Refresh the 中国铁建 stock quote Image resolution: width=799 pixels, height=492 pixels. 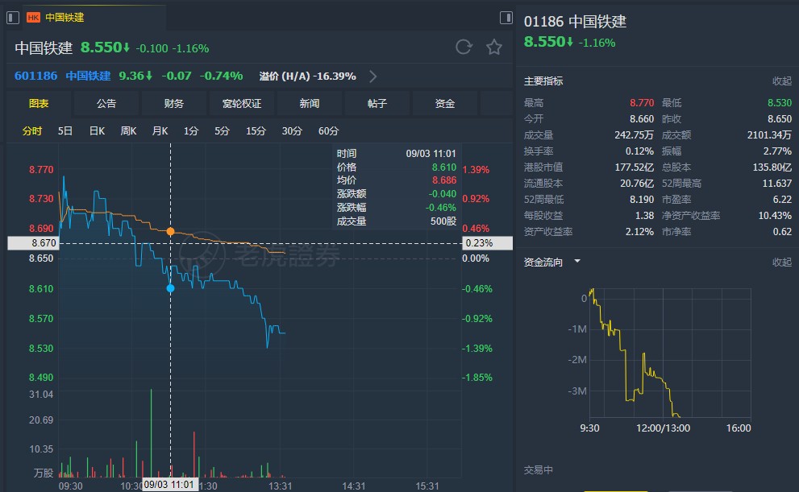464,48
